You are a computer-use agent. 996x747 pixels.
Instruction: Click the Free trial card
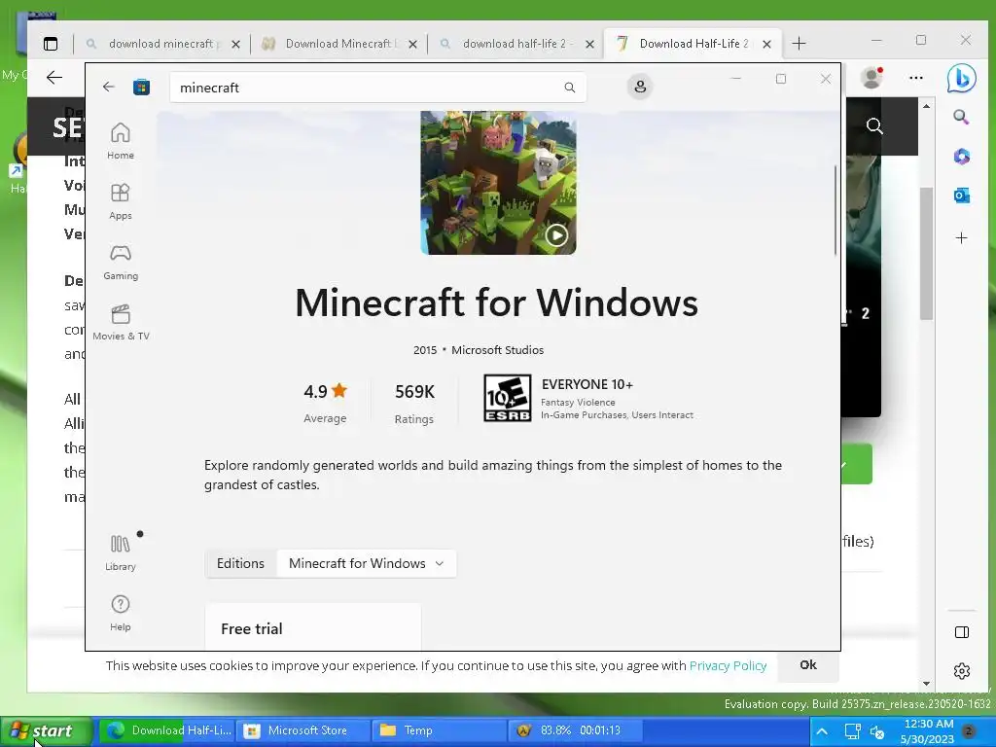coord(313,627)
